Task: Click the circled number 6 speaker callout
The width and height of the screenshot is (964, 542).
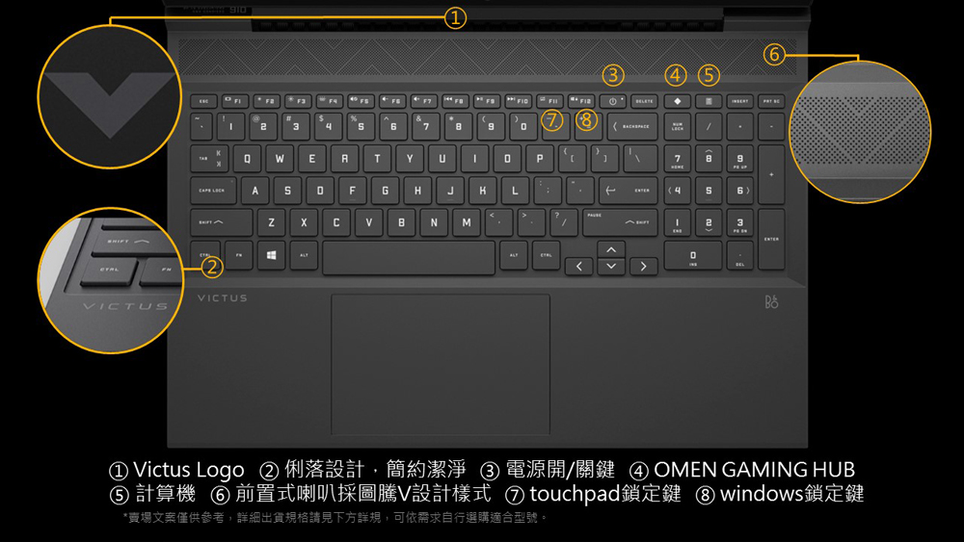Action: click(774, 54)
